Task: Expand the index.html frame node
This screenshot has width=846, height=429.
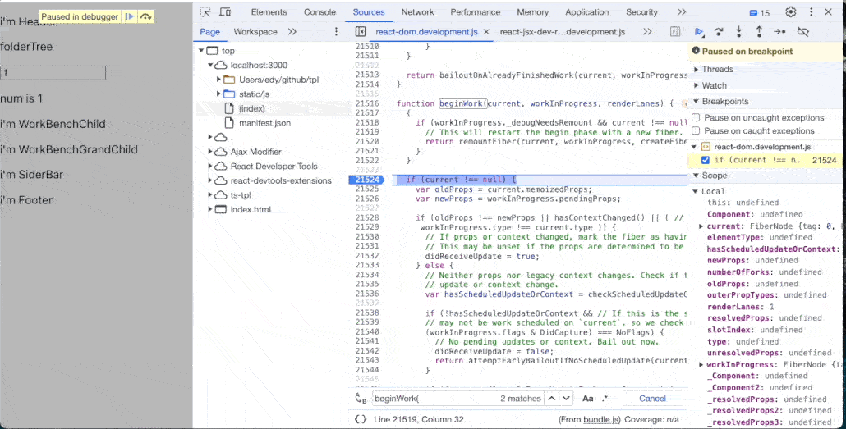Action: pyautogui.click(x=210, y=210)
